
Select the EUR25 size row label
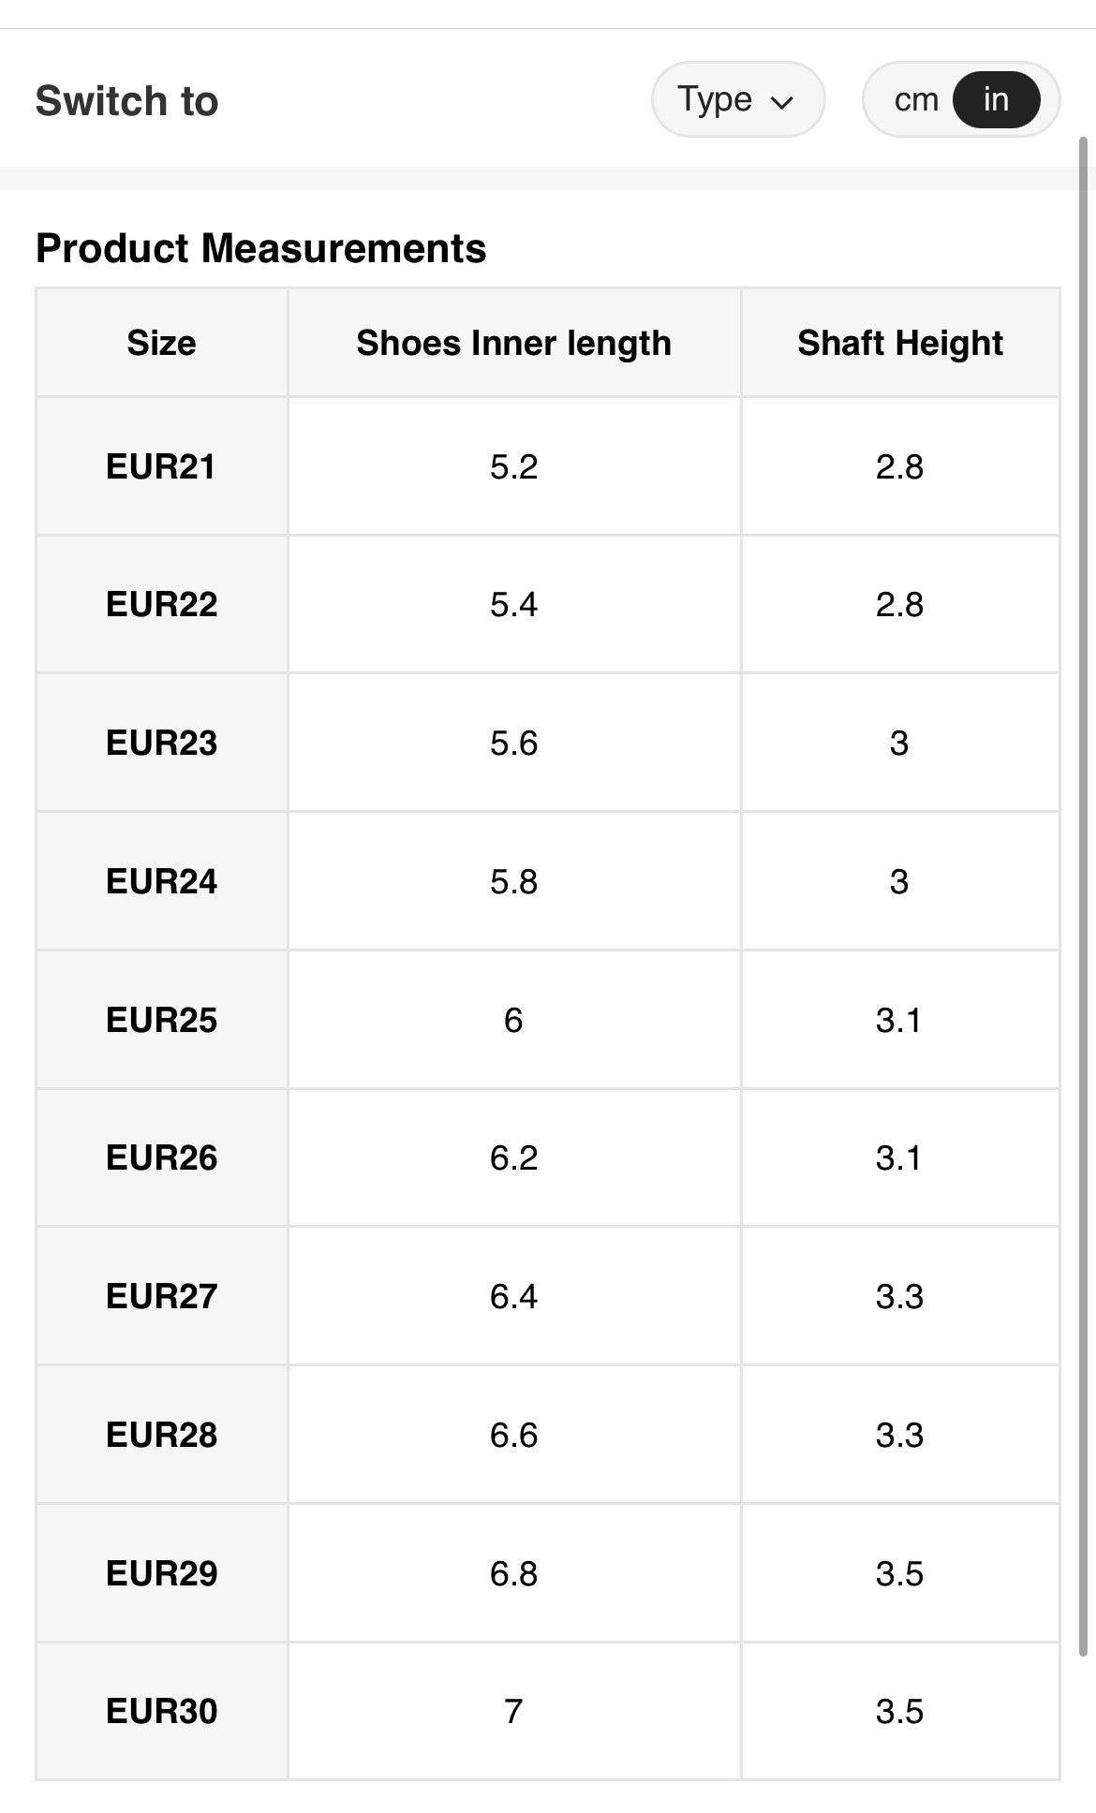(161, 1020)
